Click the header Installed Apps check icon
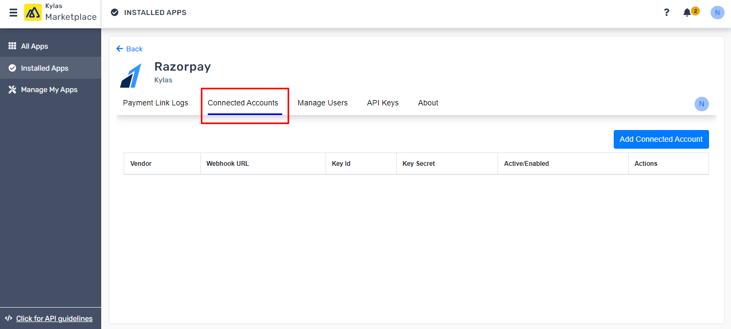Screen dimensions: 731x329 click(115, 12)
